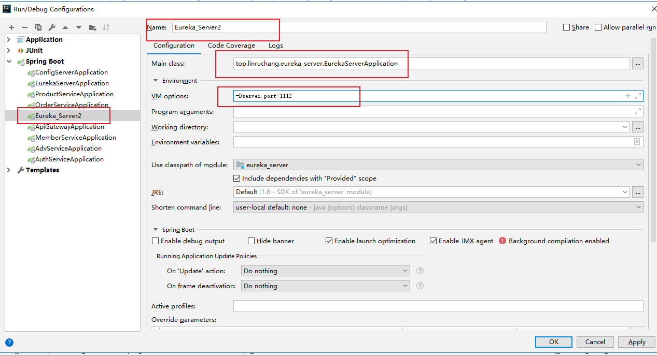657x356 pixels.
Task: Confirm with the OK button
Action: [x=553, y=342]
